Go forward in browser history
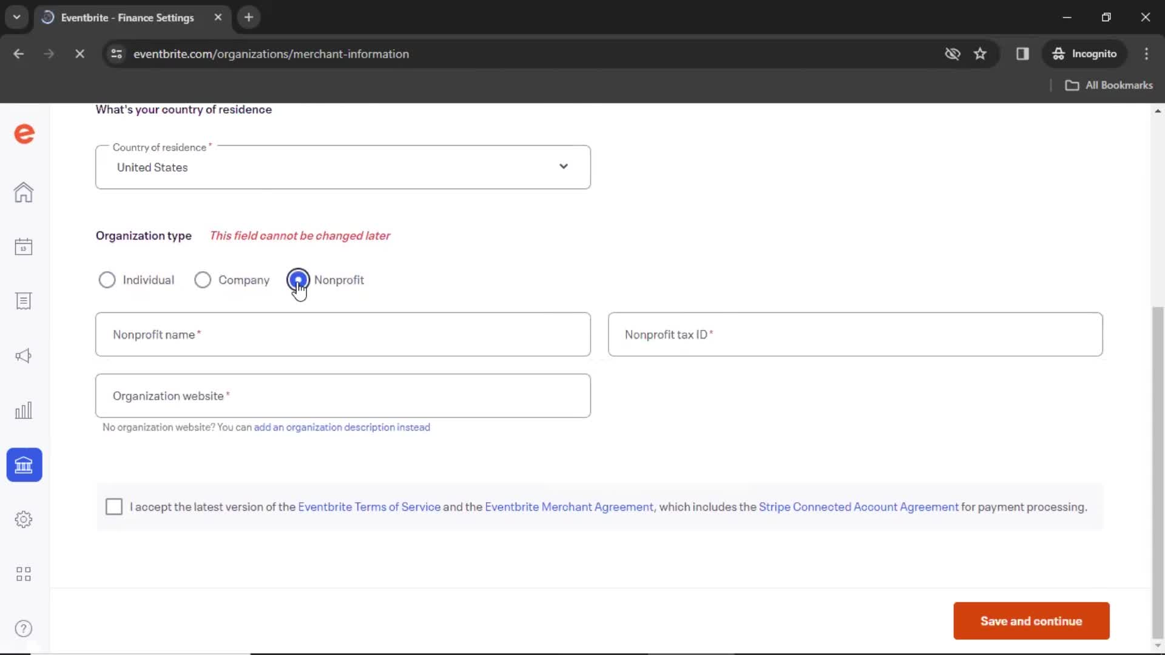Screen dimensions: 1165x655 pos(49,54)
